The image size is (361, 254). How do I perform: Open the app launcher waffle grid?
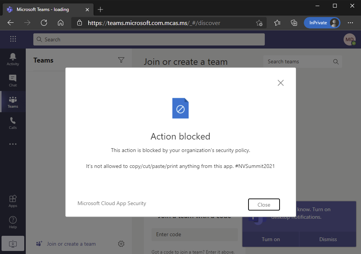click(x=13, y=39)
